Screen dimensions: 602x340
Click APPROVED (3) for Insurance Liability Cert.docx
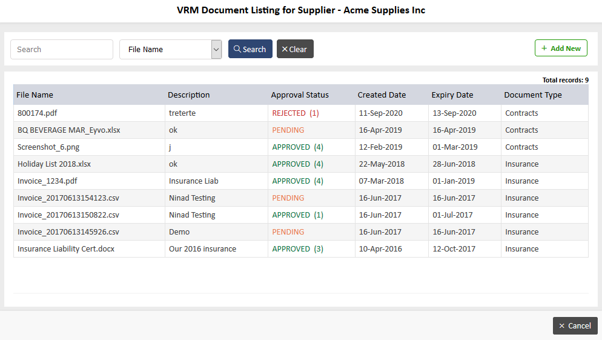[x=297, y=248]
